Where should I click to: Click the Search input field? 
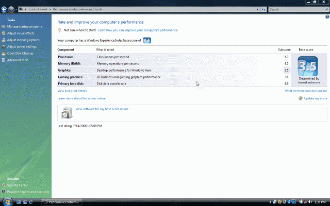297,9
